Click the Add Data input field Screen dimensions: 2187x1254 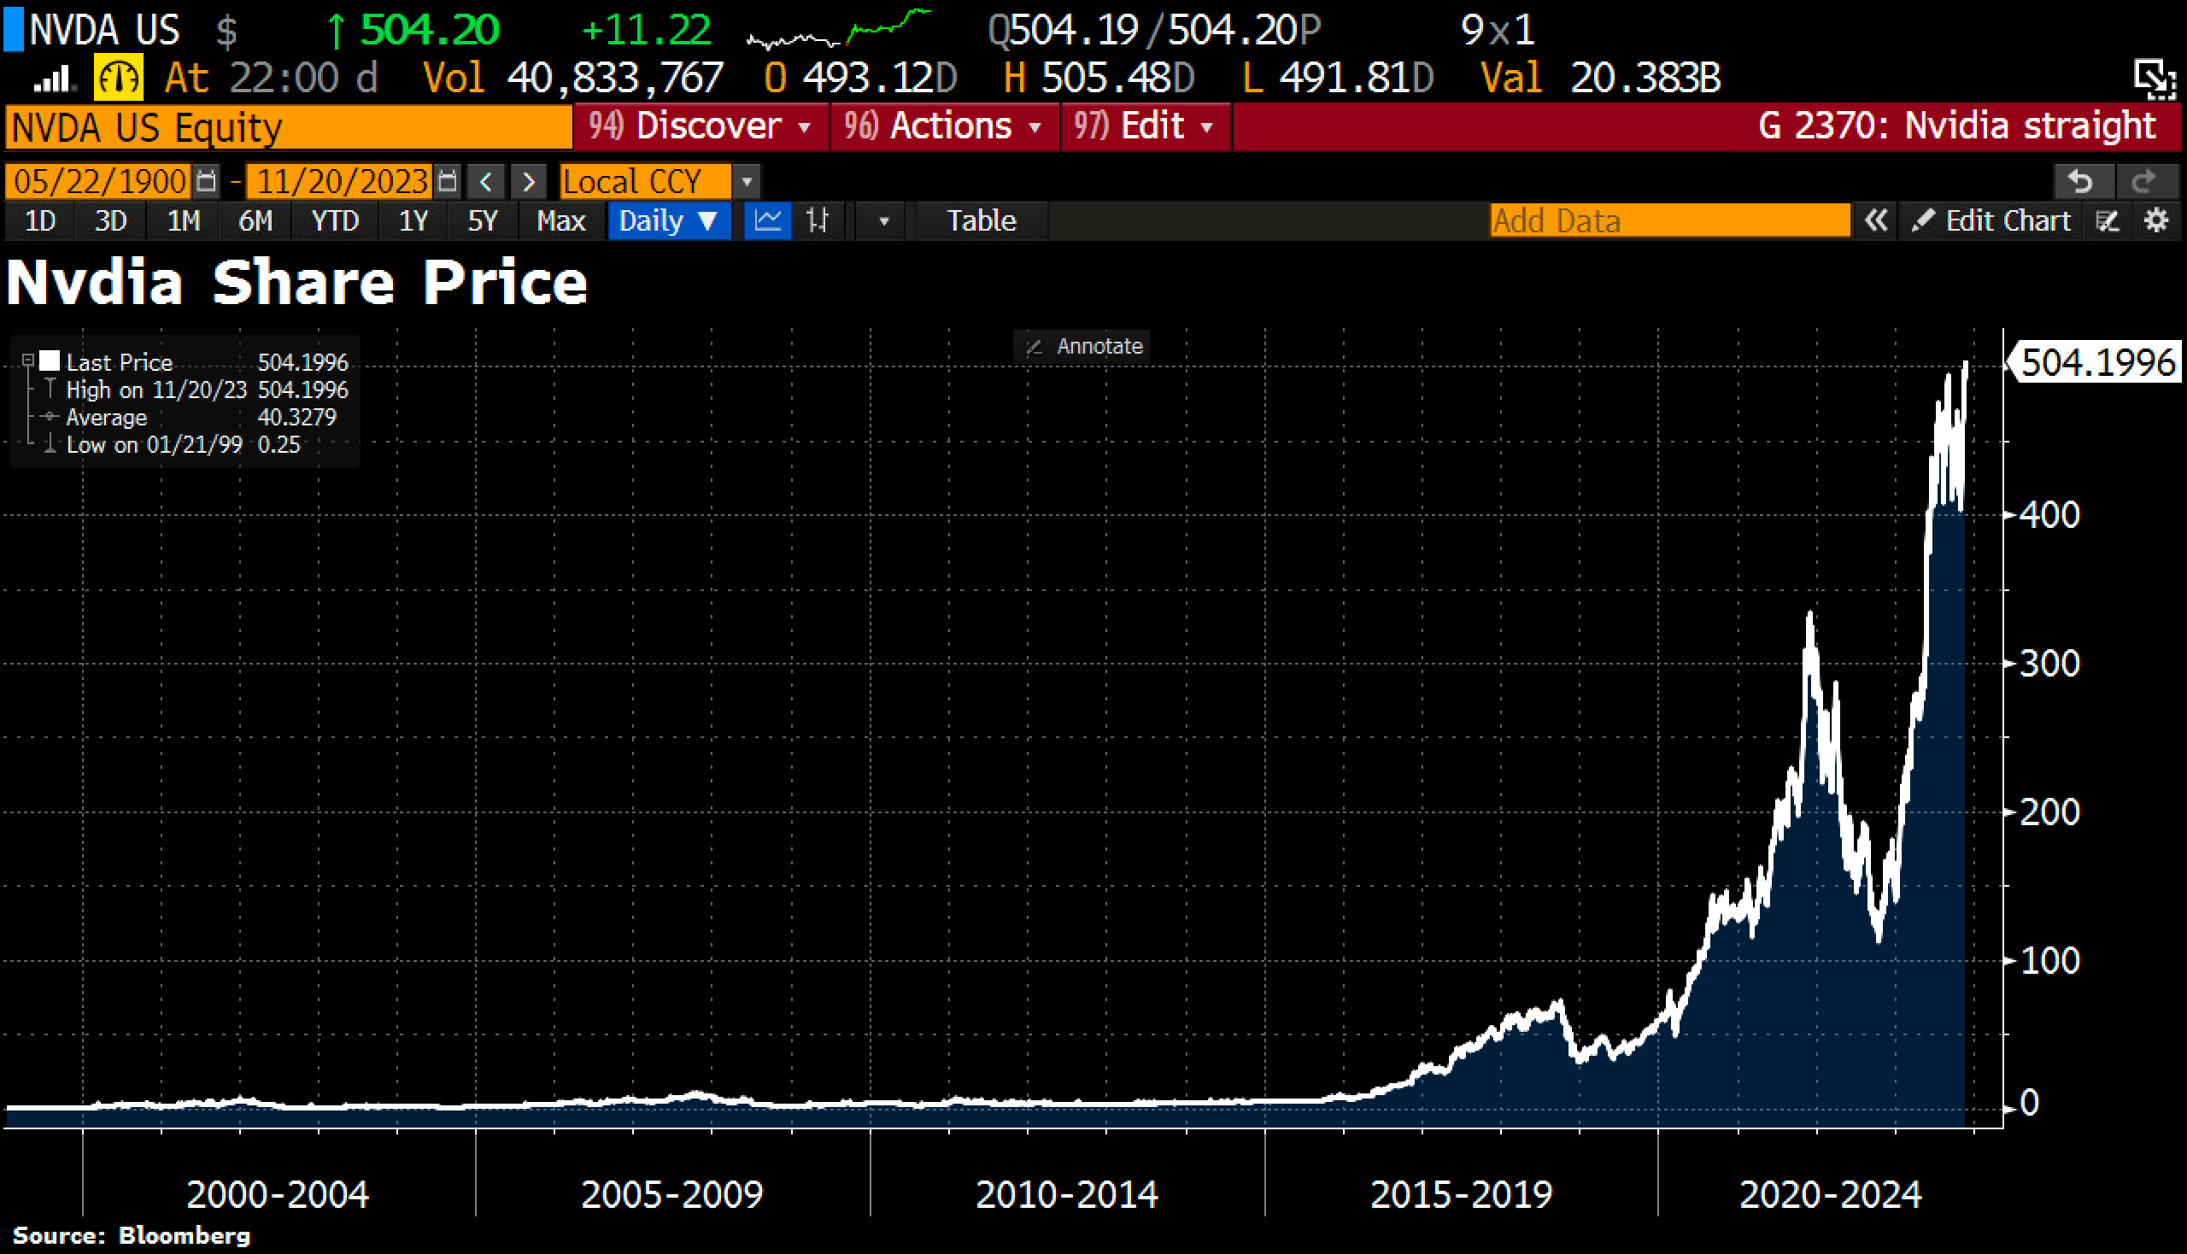(1668, 220)
